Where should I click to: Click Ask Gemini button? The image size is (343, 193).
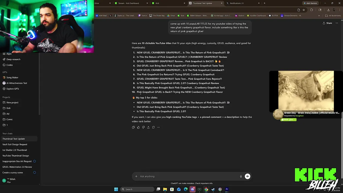(x=310, y=3)
